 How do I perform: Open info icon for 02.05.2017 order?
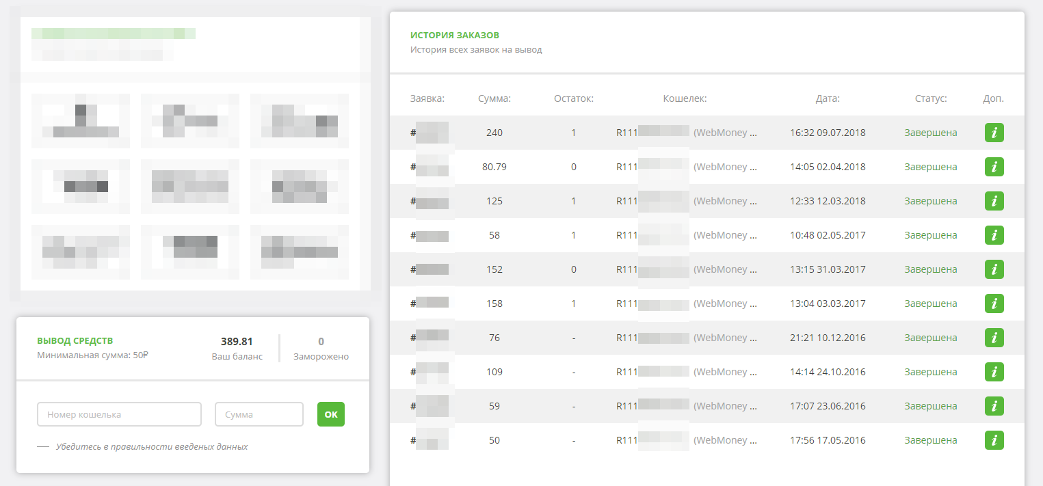point(994,235)
